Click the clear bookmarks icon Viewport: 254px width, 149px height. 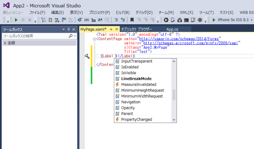[152, 20]
